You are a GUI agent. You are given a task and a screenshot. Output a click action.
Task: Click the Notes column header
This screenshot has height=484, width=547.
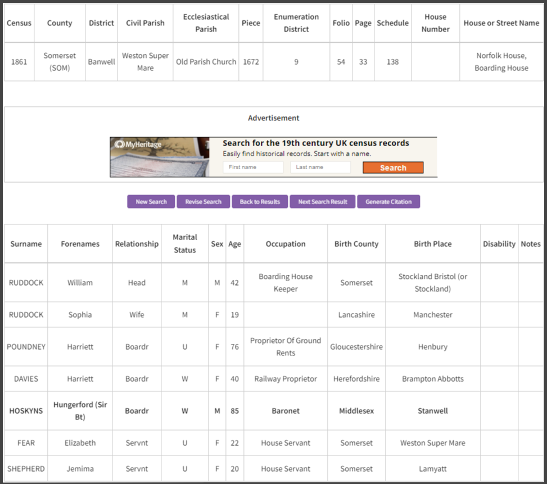[x=531, y=244]
